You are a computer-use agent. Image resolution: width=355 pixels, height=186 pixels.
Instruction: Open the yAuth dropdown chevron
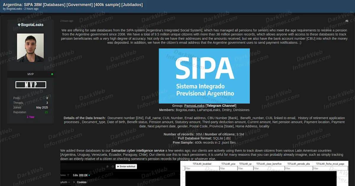(69, 182)
